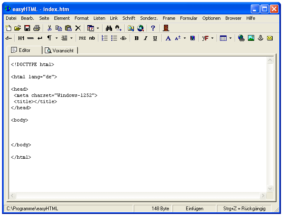Insert list item li tag icon
The width and height of the screenshot is (283, 216).
pyautogui.click(x=123, y=38)
